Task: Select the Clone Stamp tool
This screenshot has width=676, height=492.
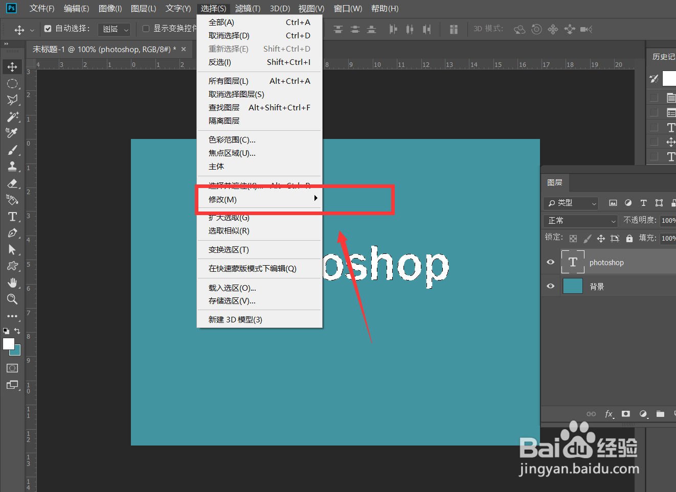Action: 12,166
